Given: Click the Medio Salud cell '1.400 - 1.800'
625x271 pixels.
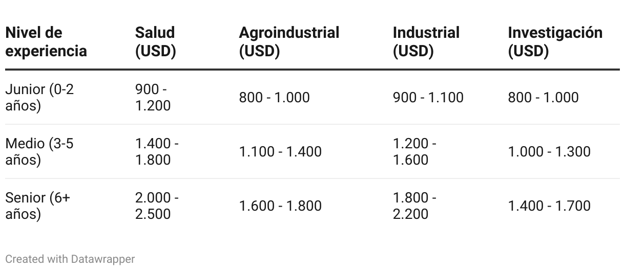Looking at the screenshot, I should point(157,151).
